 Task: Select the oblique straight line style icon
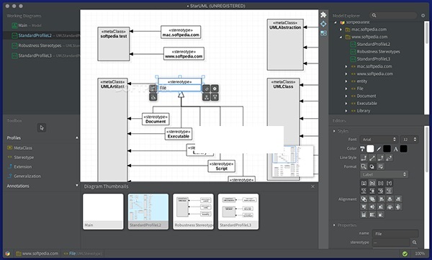[x=372, y=158]
